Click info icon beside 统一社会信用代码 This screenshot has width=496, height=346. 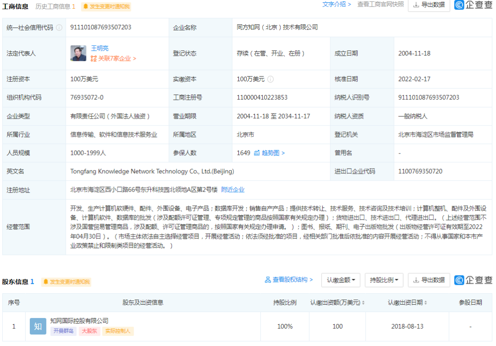pyautogui.click(x=59, y=28)
